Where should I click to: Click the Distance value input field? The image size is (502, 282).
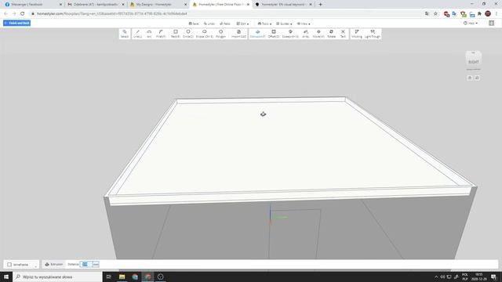[85, 265]
